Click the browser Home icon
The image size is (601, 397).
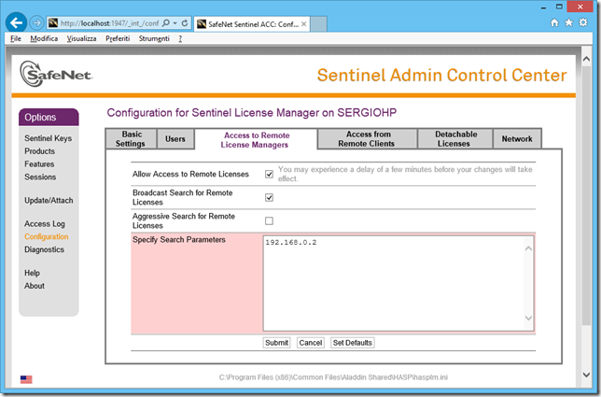pos(554,22)
